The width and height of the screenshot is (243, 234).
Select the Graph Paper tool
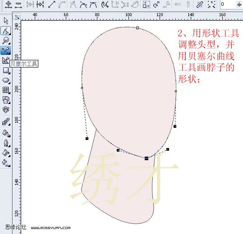coord(6,90)
